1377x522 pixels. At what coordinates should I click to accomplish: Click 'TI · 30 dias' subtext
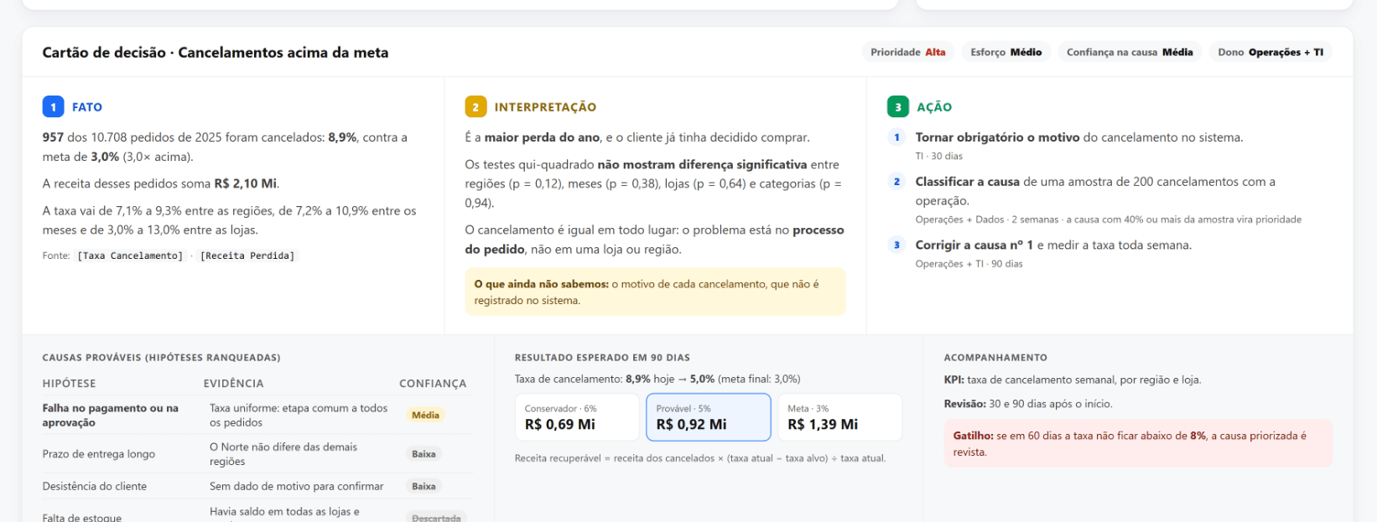click(x=939, y=156)
